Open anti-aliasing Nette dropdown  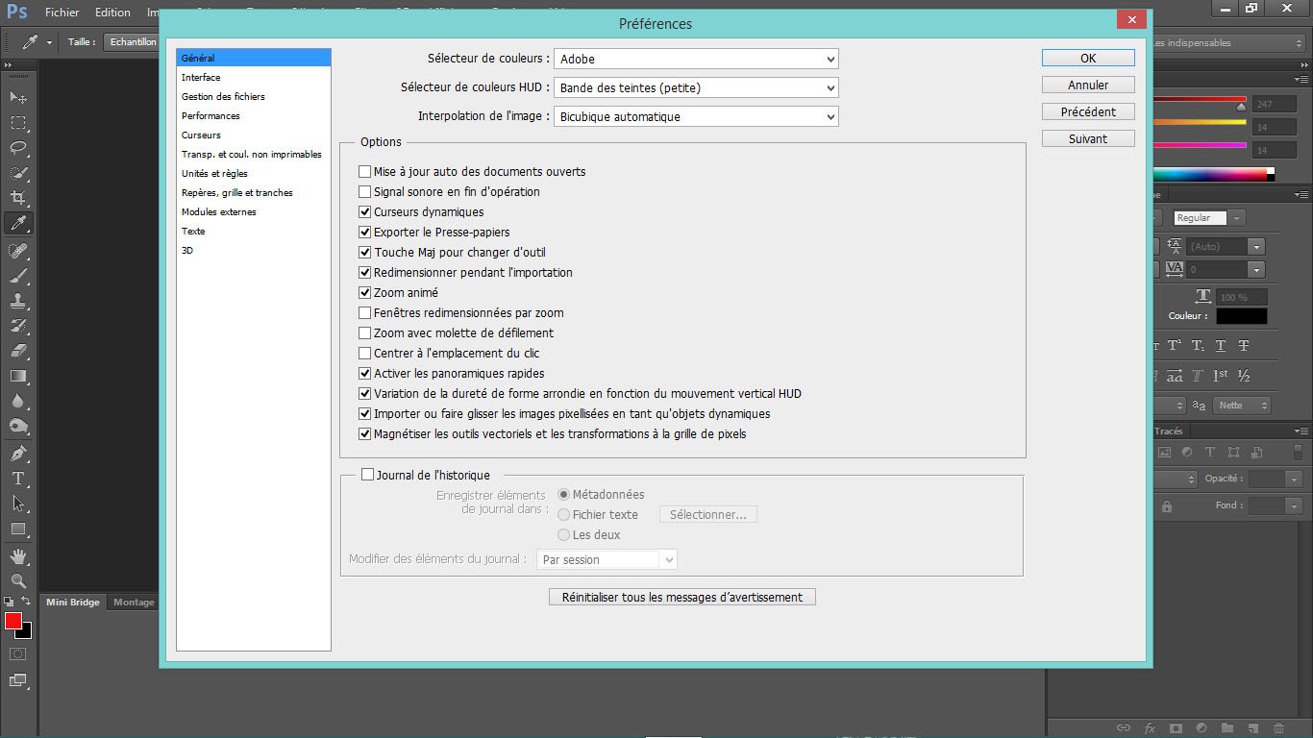pyautogui.click(x=1242, y=406)
